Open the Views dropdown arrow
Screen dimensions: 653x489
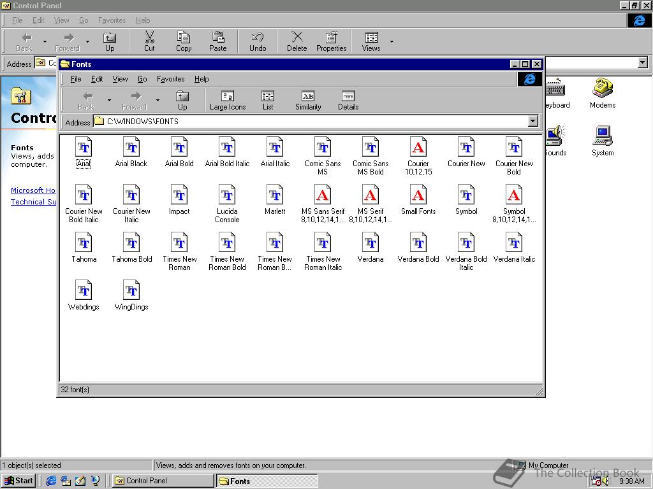(392, 41)
